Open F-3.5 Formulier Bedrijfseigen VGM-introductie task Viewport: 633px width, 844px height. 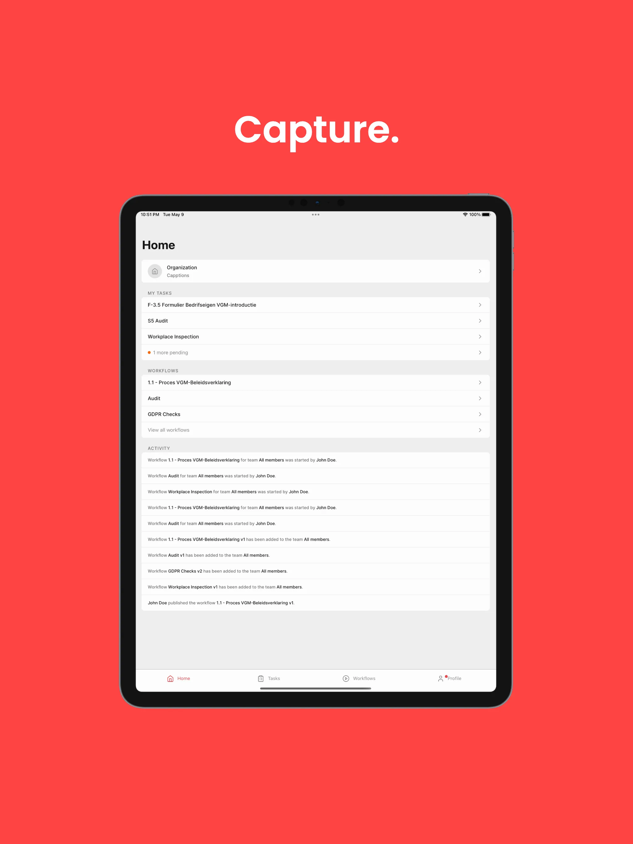(x=316, y=305)
